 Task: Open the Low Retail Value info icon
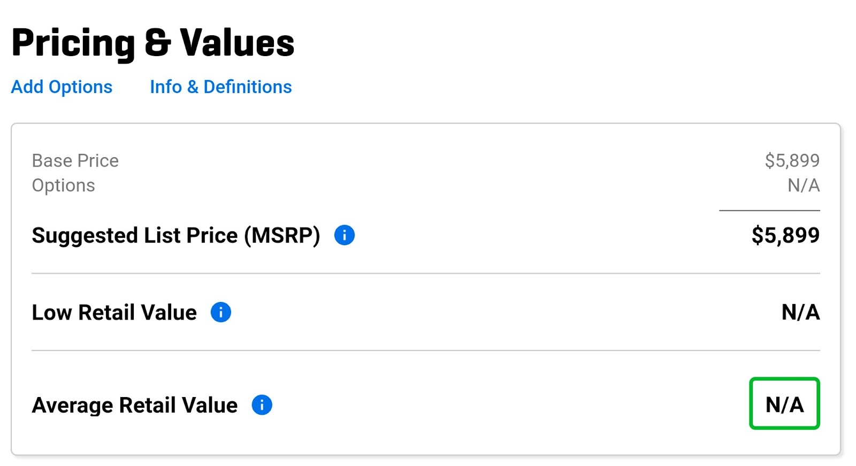pos(220,312)
